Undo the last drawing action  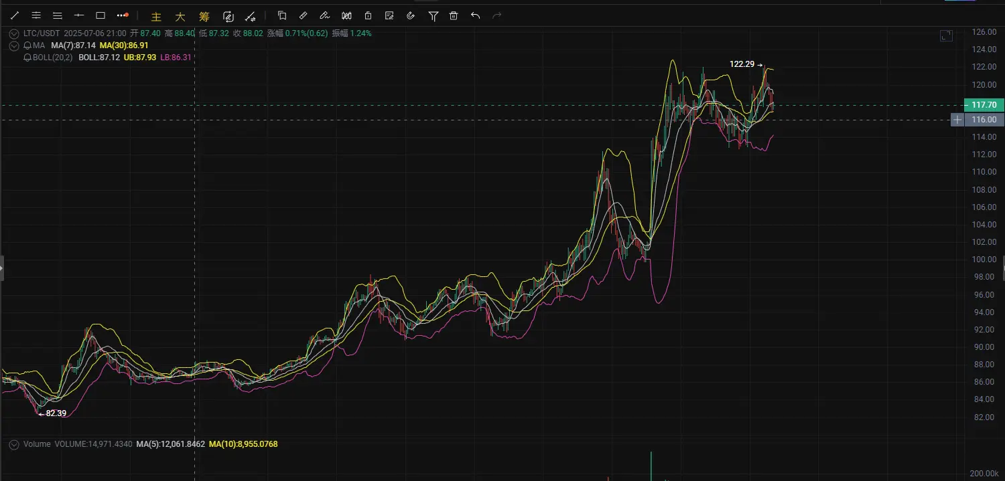pos(475,15)
